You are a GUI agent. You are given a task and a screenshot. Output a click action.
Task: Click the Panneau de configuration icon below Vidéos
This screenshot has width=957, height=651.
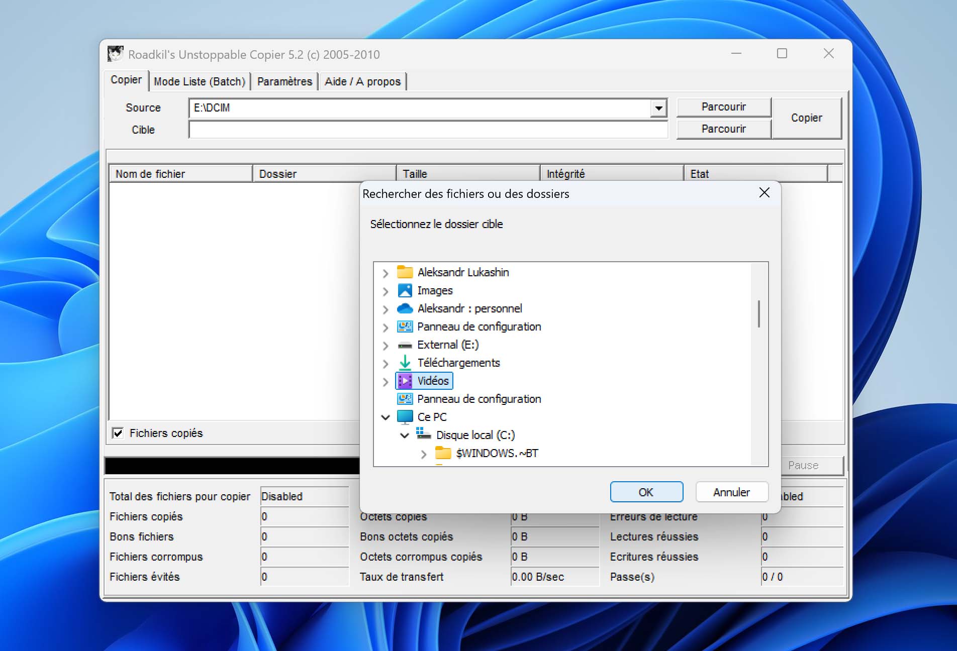tap(405, 399)
